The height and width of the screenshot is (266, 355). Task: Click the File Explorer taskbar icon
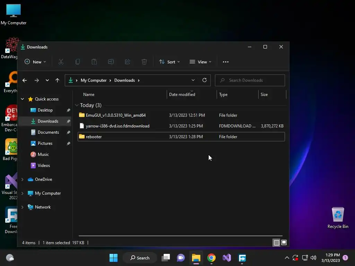pyautogui.click(x=196, y=258)
